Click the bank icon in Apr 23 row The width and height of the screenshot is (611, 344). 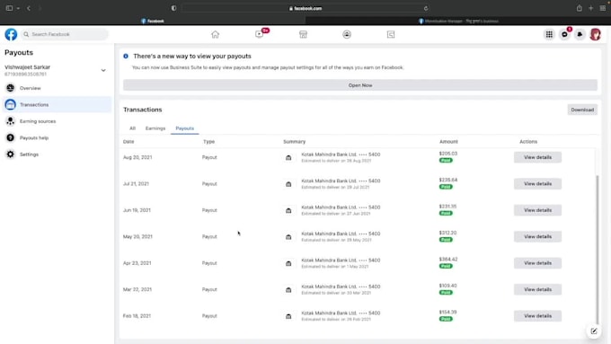288,263
